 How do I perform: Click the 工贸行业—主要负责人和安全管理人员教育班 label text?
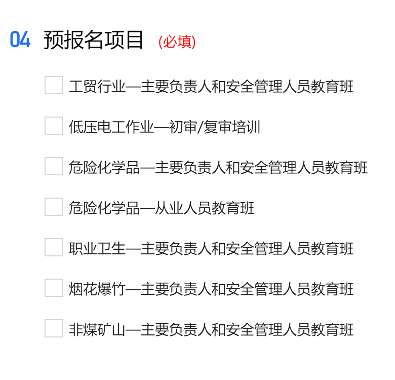[x=211, y=87]
